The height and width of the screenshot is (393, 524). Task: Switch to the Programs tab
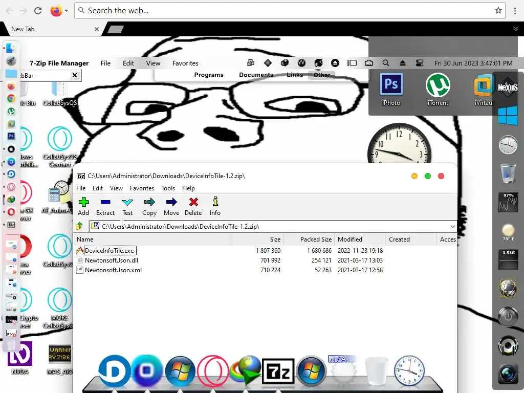click(x=209, y=75)
